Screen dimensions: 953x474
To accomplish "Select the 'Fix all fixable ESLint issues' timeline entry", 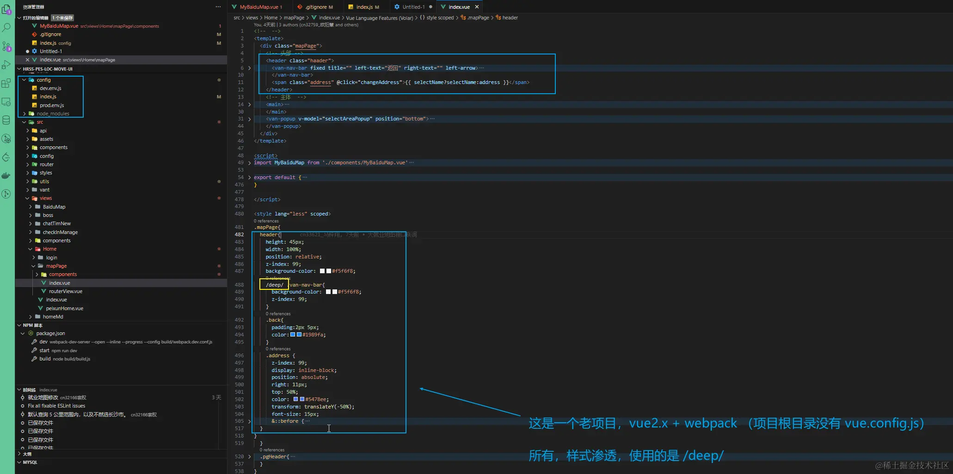I will 56,406.
